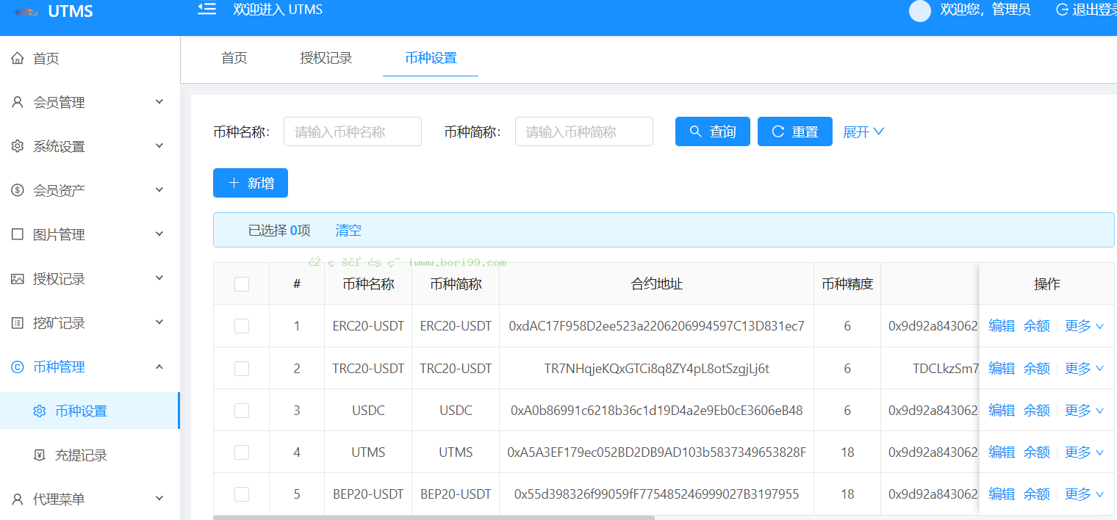Click the table horizontal scrollbar
The image size is (1117, 520).
[434, 518]
